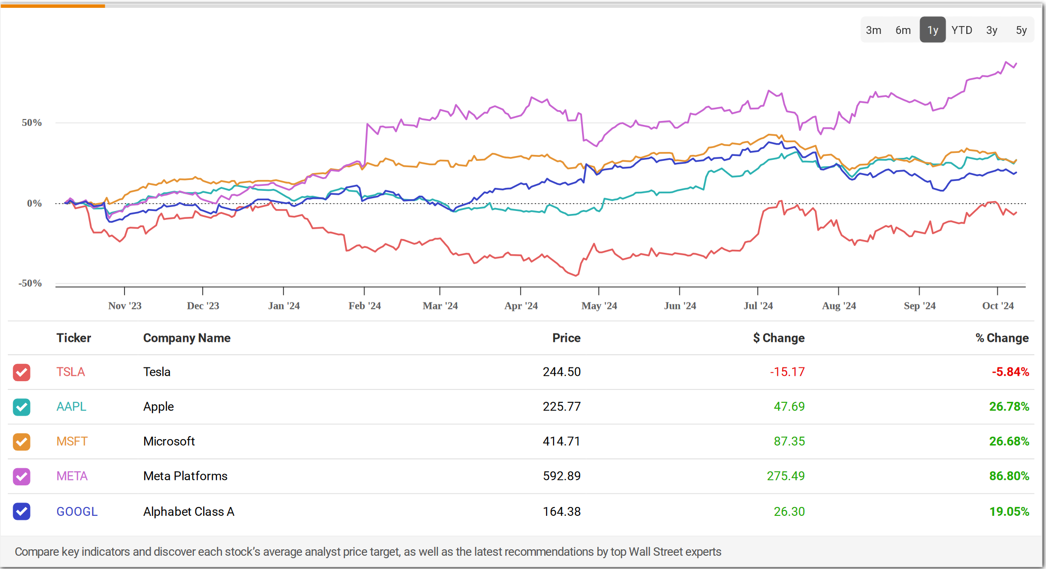Screen dimensions: 1046x569
Task: Choose the 3y time range
Action: 992,30
